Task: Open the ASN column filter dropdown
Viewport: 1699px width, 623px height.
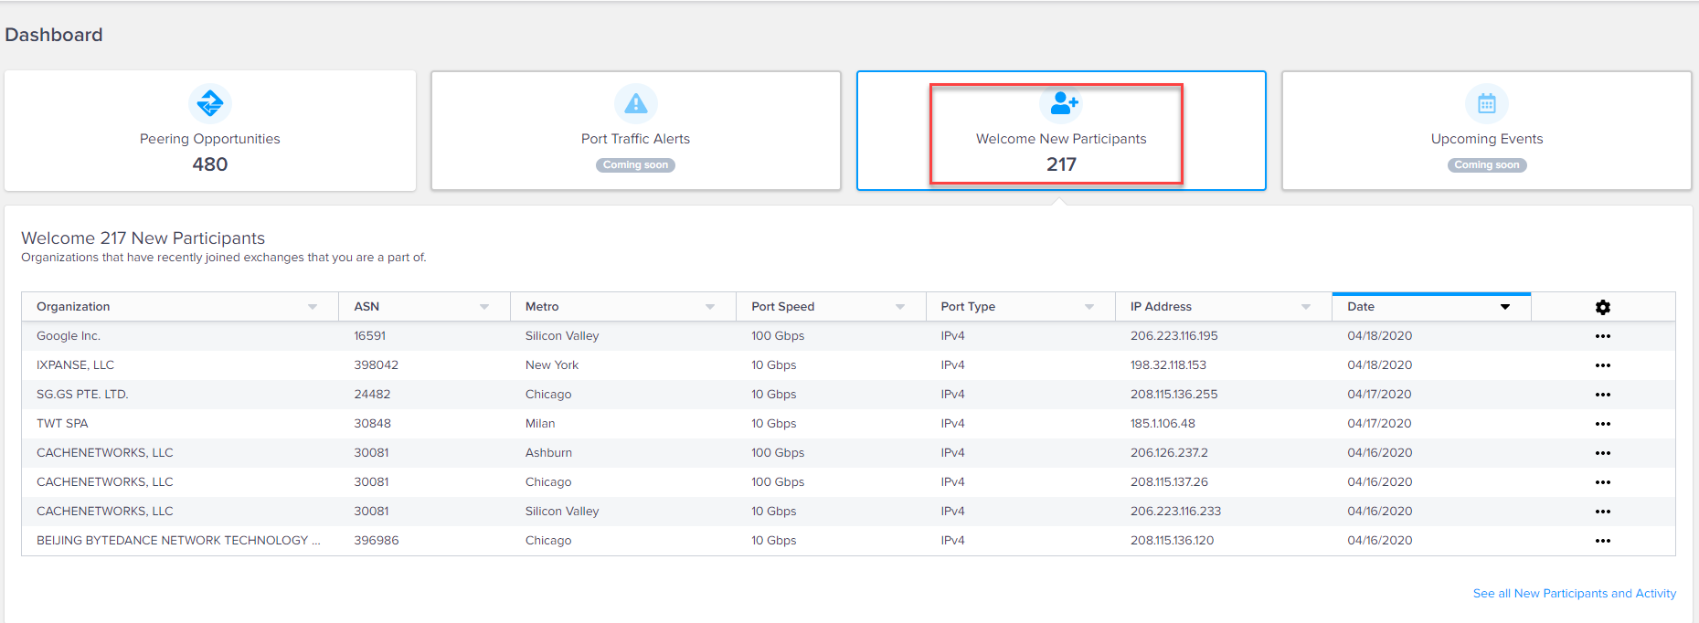Action: coord(484,307)
